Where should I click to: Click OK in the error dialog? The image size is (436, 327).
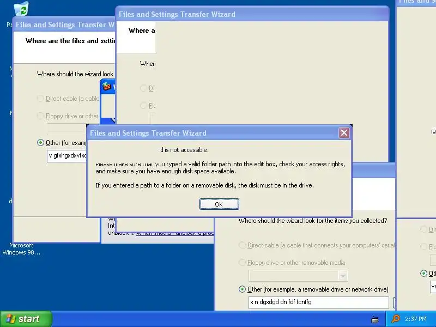(x=219, y=204)
